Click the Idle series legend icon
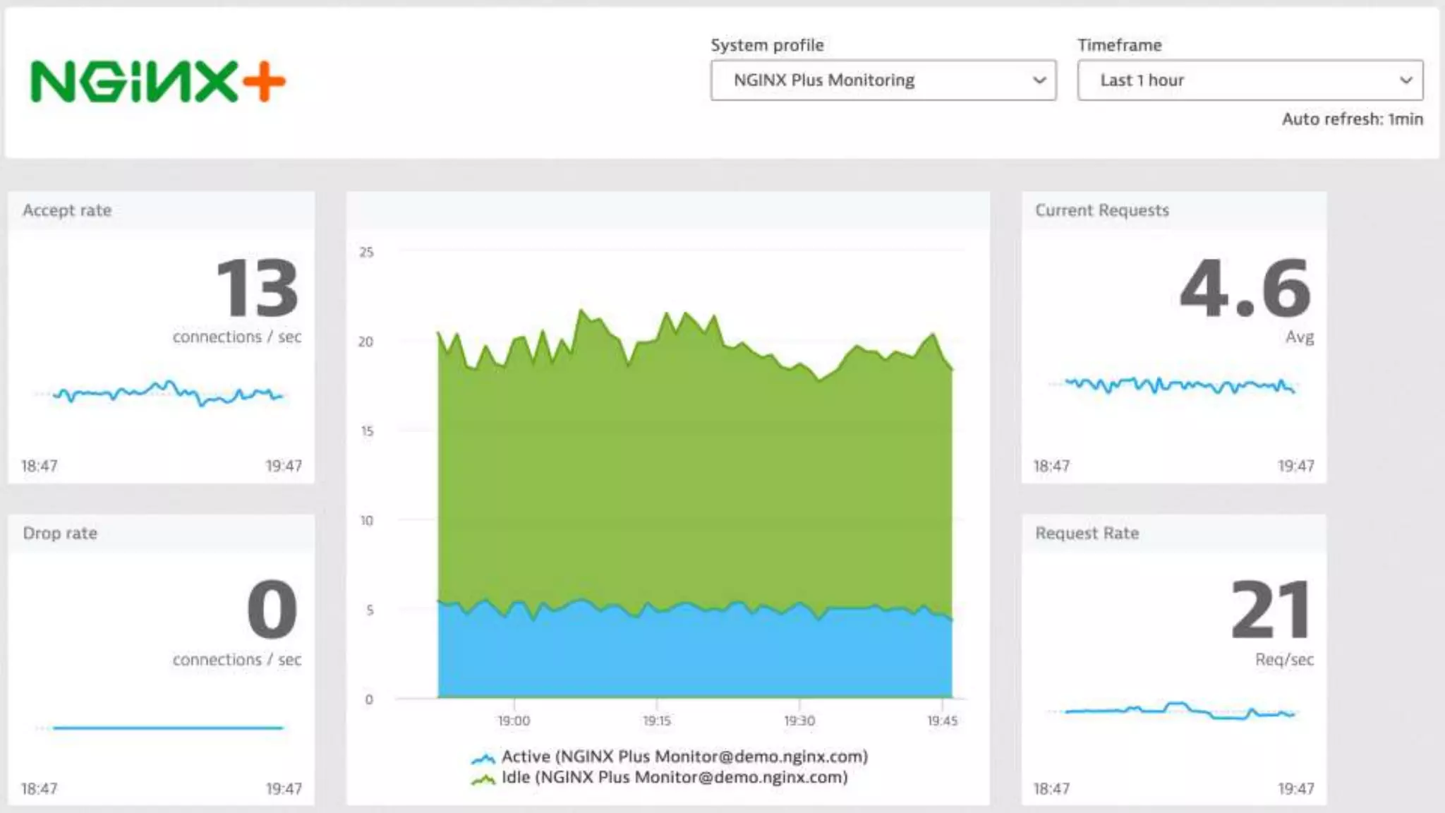The width and height of the screenshot is (1445, 813). coord(483,779)
